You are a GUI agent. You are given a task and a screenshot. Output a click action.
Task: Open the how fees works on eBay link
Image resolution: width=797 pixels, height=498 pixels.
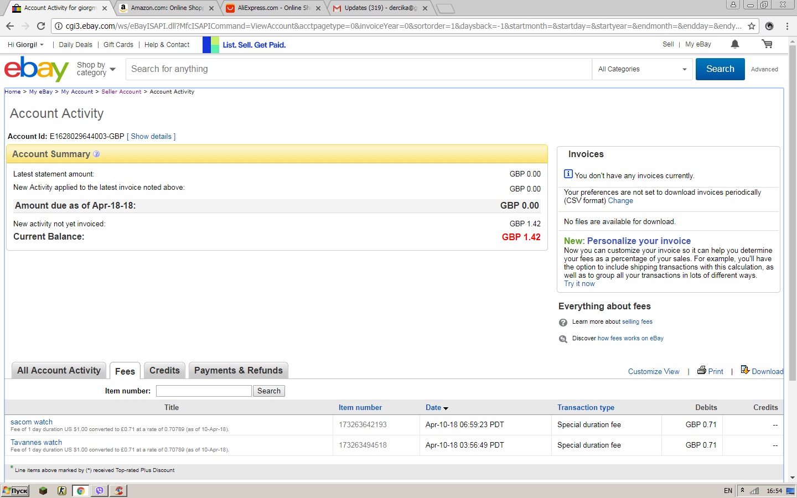tap(630, 338)
